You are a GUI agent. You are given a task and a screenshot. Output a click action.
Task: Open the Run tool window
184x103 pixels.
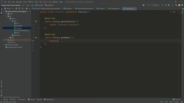pyautogui.click(x=6, y=100)
